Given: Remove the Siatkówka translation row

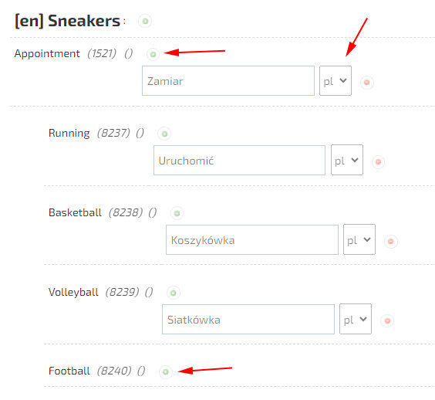Looking at the screenshot, I should (x=387, y=320).
